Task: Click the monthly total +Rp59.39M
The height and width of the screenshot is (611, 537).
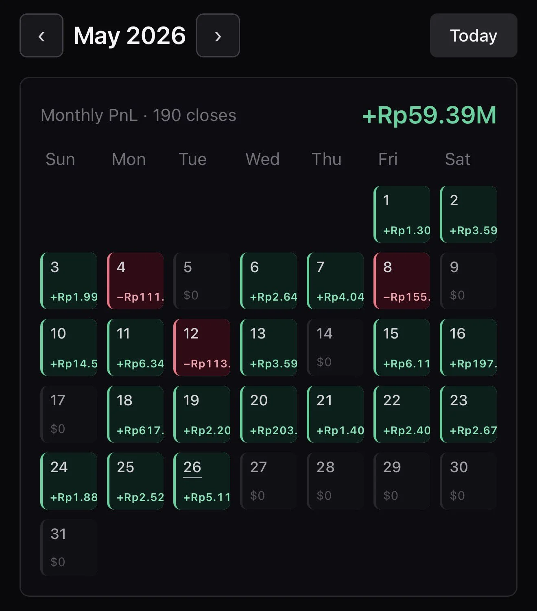Action: click(x=429, y=115)
